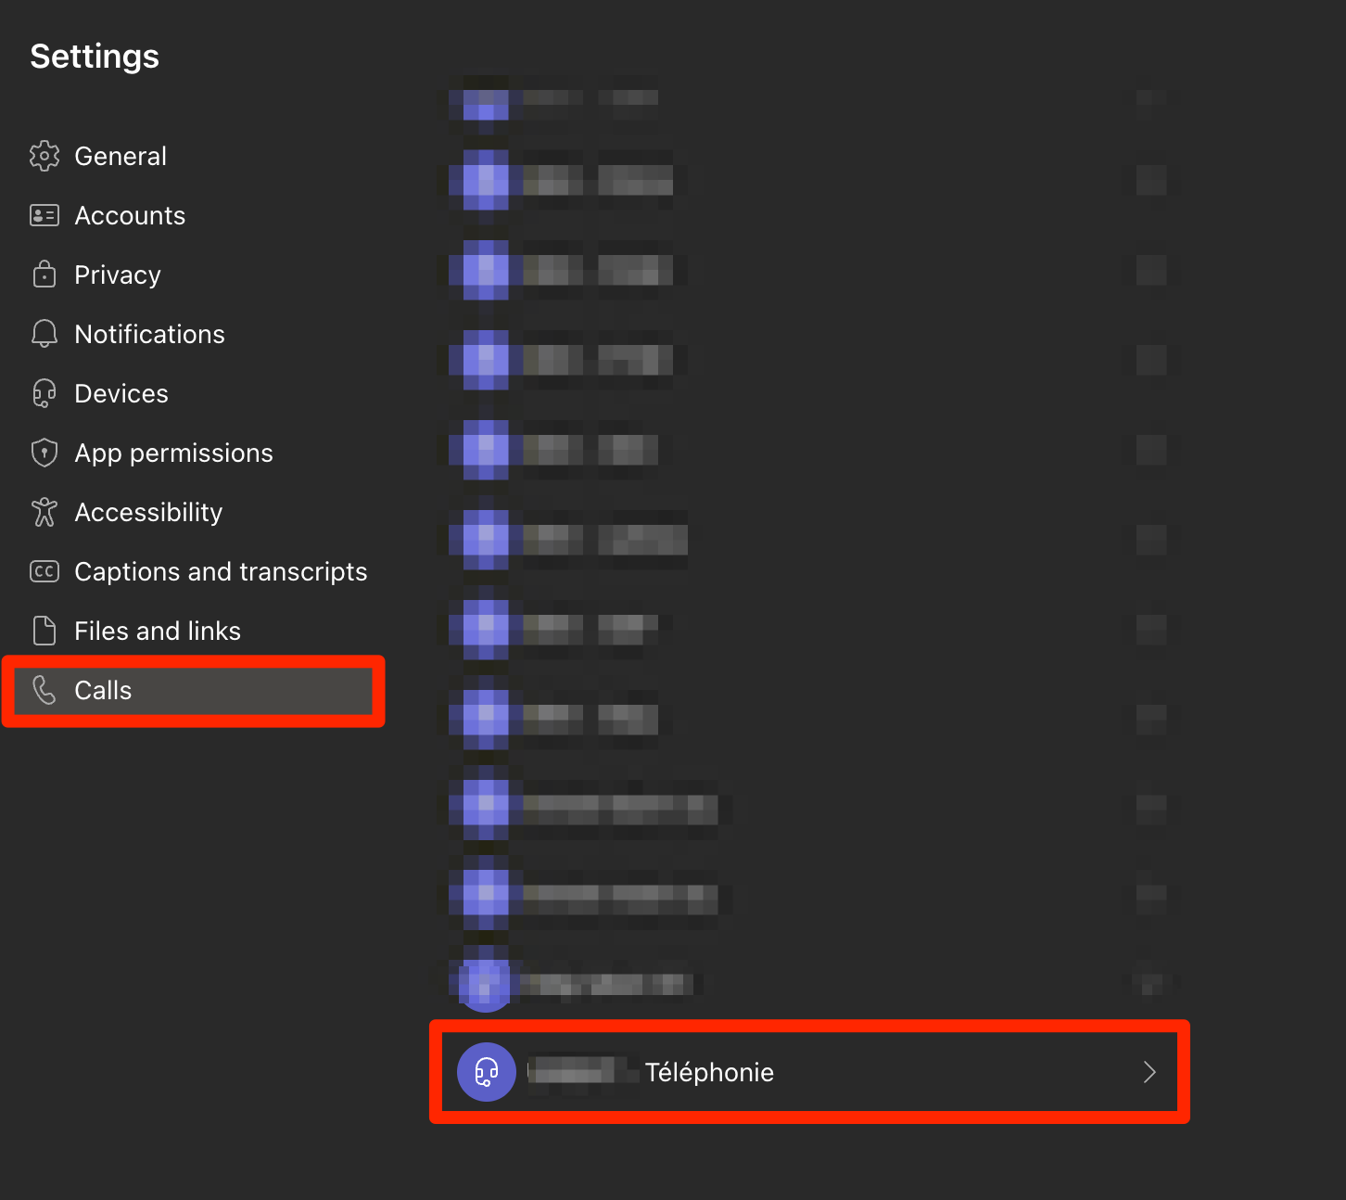The height and width of the screenshot is (1200, 1346).
Task: Click the General gear icon
Action: pyautogui.click(x=44, y=156)
